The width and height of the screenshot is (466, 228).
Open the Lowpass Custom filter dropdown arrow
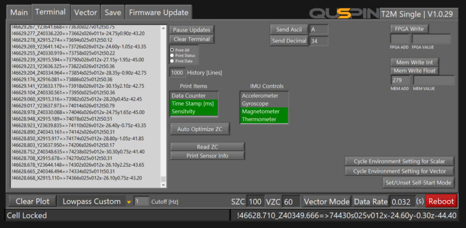point(129,202)
